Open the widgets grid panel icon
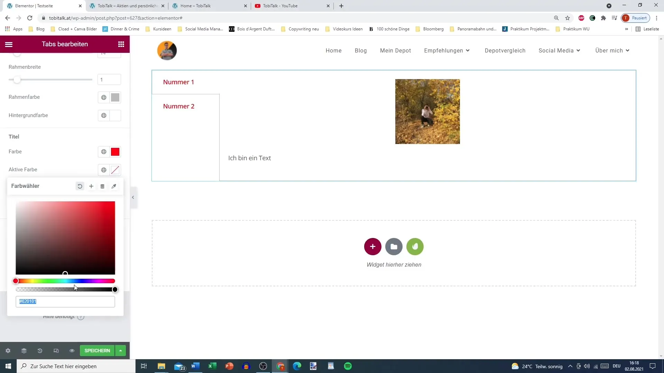 (x=121, y=44)
